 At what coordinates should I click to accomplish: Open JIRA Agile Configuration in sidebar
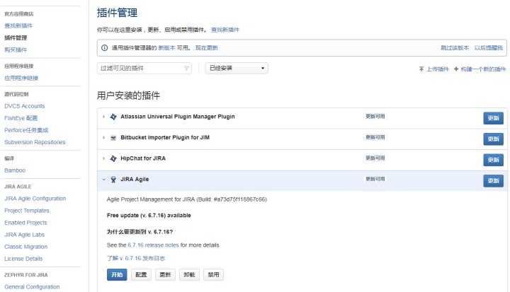coord(35,199)
